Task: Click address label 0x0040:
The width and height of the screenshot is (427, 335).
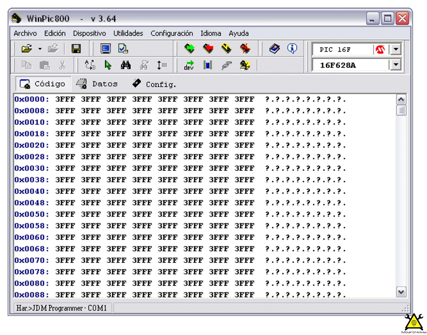Action: [x=32, y=191]
